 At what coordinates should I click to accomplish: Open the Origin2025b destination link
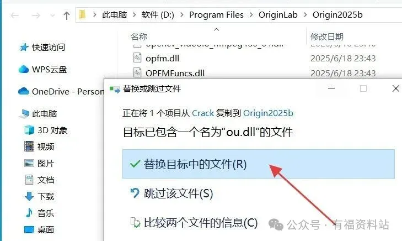pyautogui.click(x=268, y=113)
